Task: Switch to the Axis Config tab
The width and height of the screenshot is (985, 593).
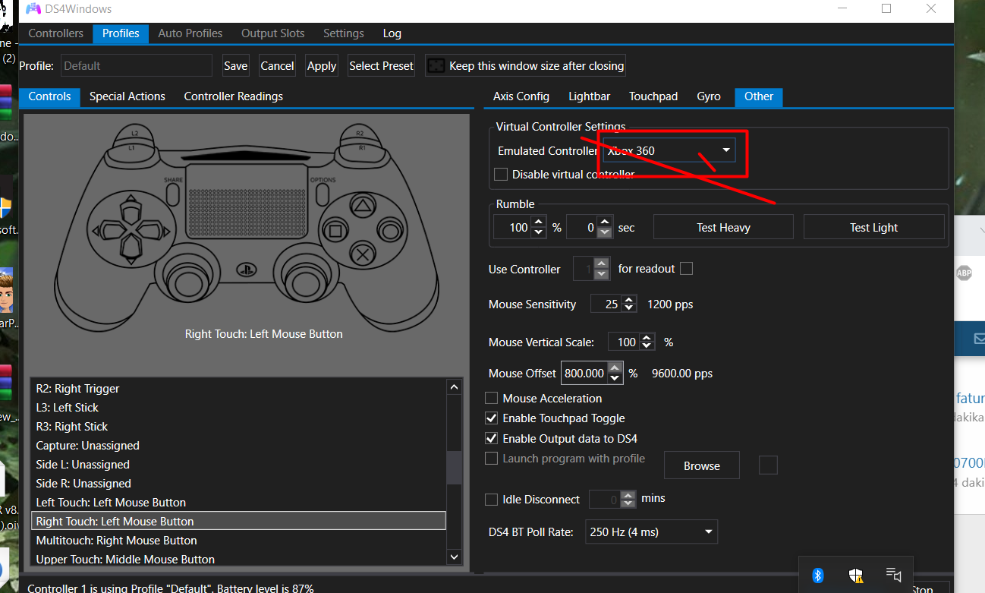Action: click(521, 96)
